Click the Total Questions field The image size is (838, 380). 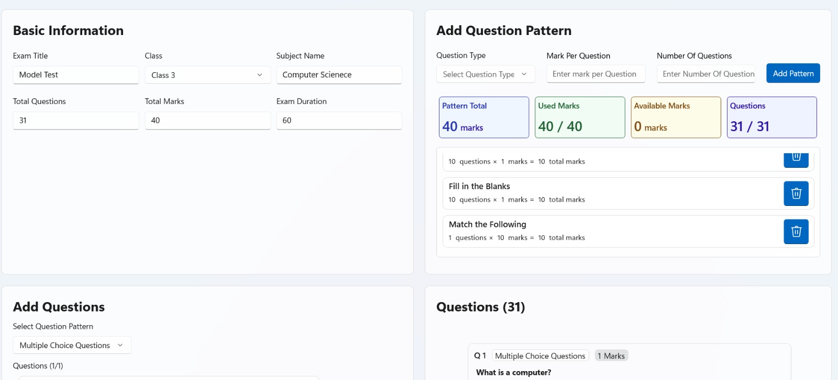click(75, 120)
